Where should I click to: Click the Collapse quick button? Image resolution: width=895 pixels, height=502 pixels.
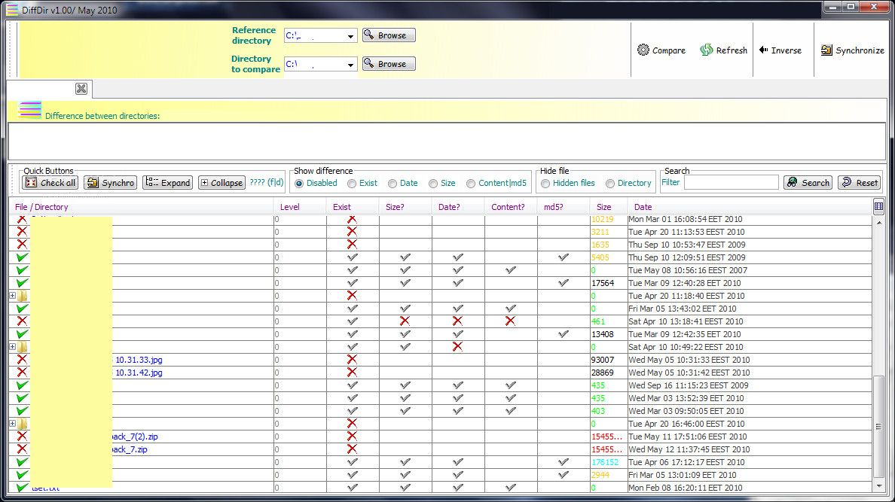[222, 183]
